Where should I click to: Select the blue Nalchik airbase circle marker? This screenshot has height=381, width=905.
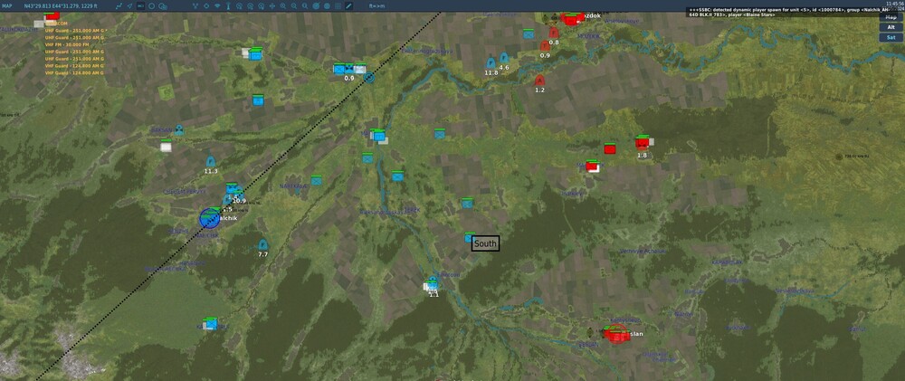click(x=210, y=218)
